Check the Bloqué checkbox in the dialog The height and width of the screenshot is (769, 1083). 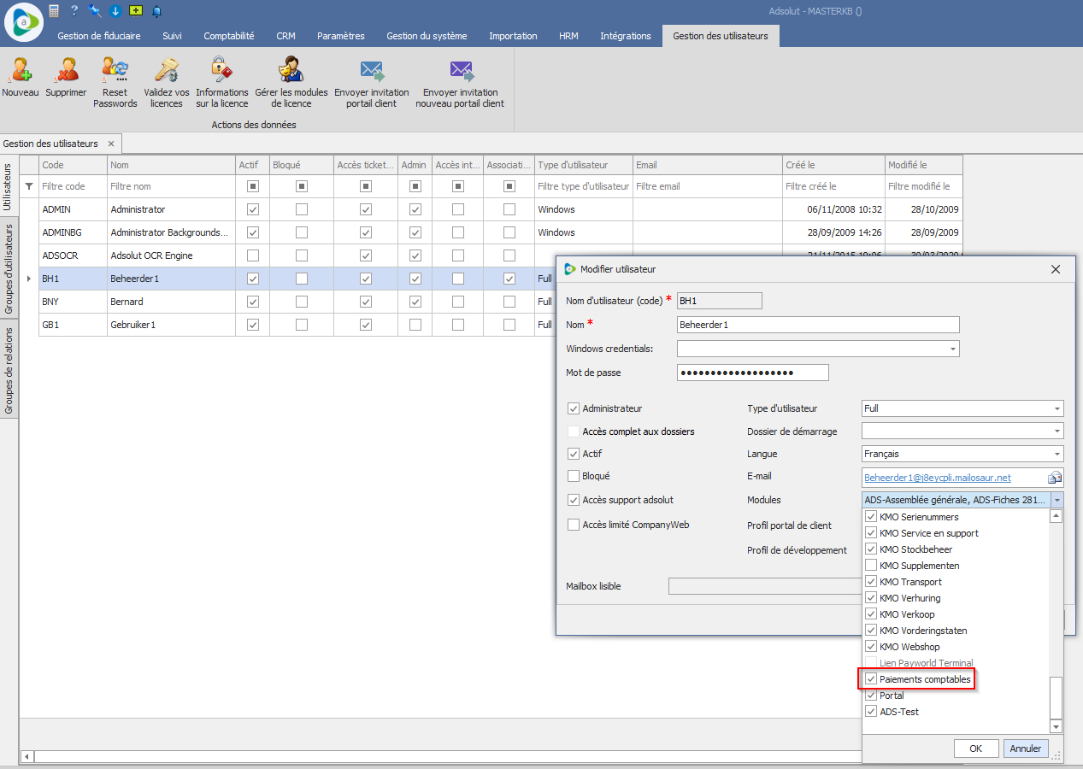[x=574, y=476]
